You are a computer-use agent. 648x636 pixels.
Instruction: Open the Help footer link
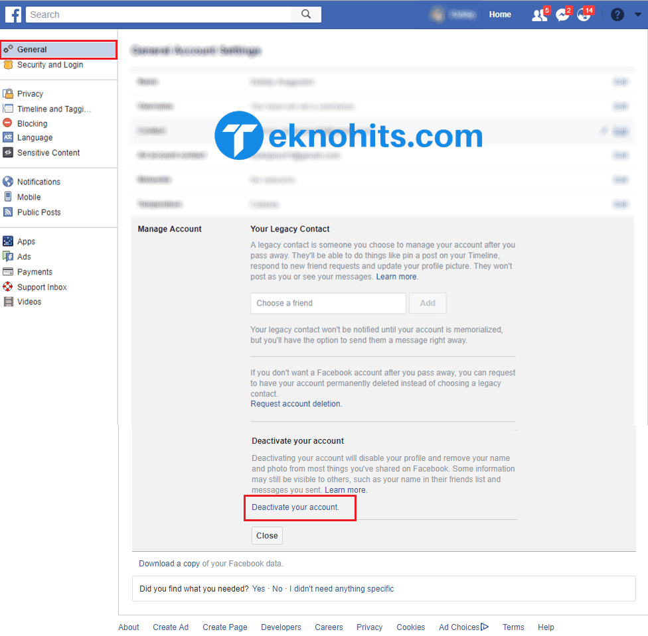pyautogui.click(x=546, y=627)
